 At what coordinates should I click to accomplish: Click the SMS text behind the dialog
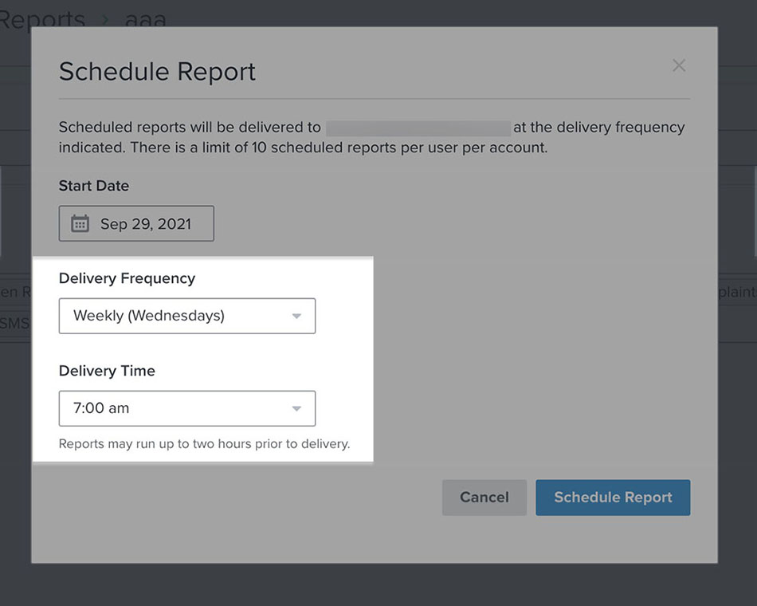(x=15, y=323)
